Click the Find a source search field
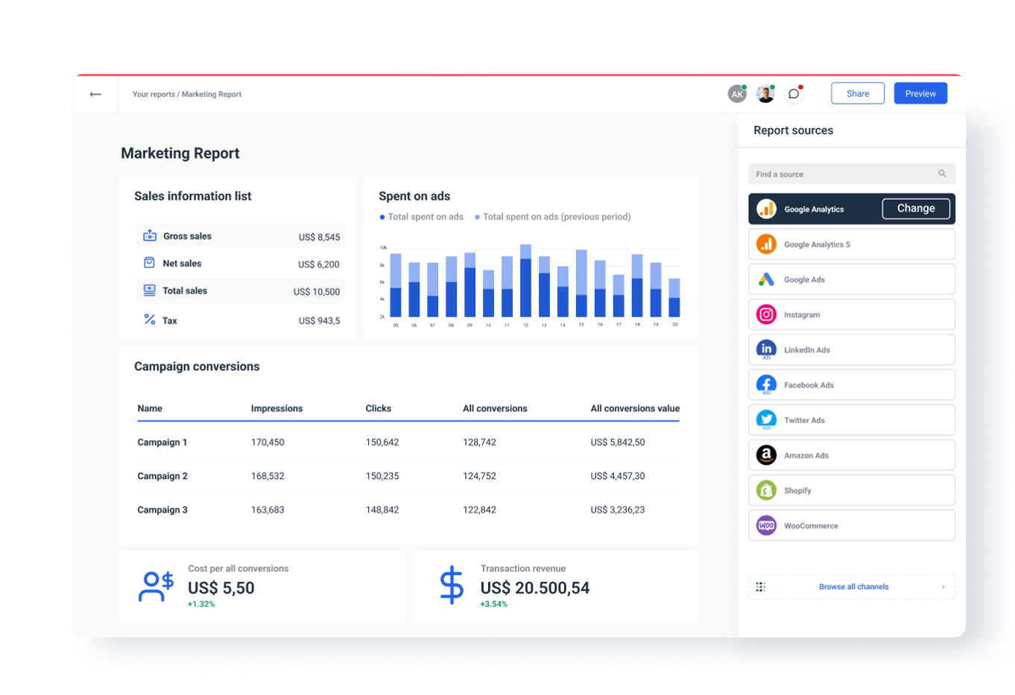The image size is (1015, 695). click(x=842, y=174)
